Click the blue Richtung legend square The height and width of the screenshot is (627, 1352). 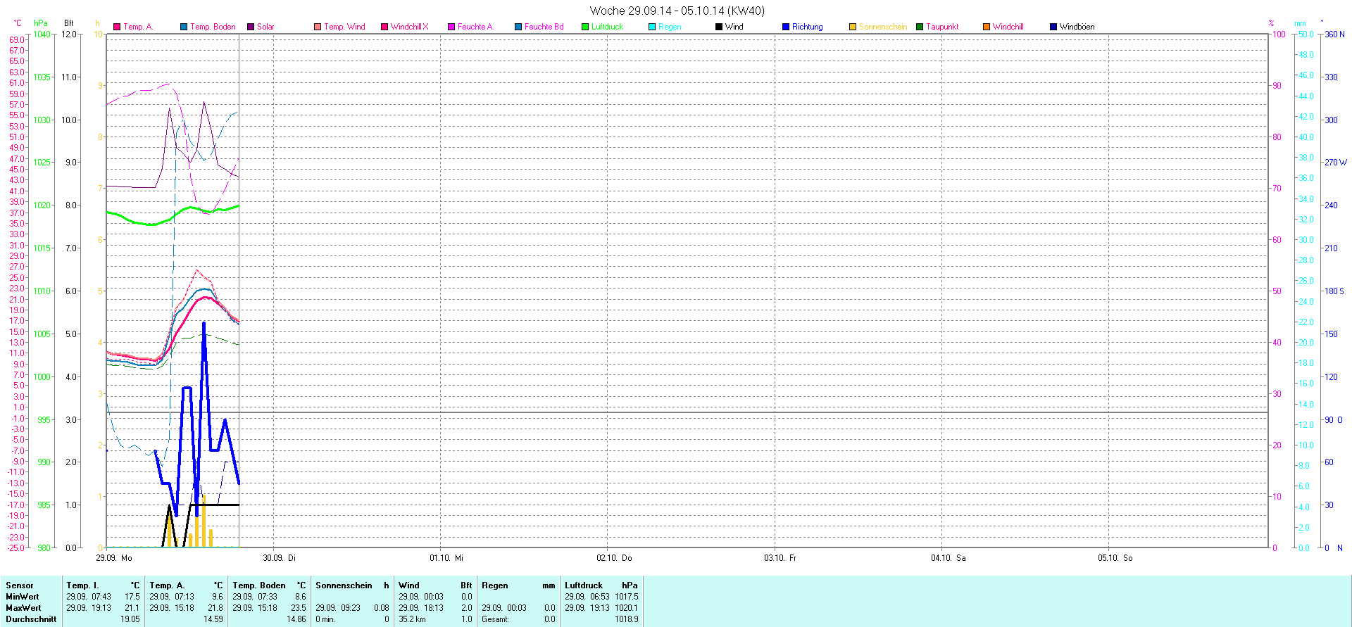pyautogui.click(x=786, y=27)
